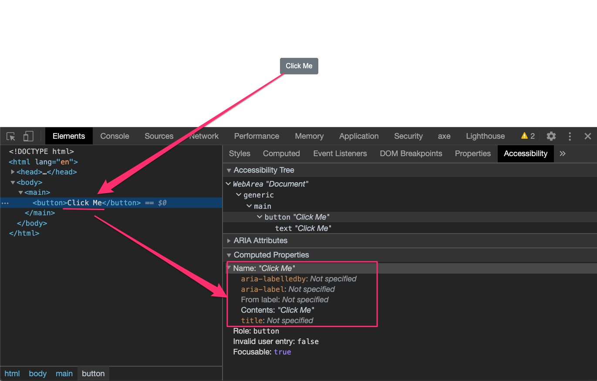Open the DevTools three-dot menu

click(x=570, y=136)
